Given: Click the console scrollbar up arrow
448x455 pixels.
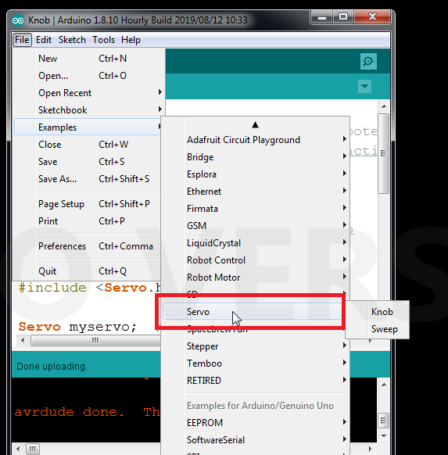Looking at the screenshot, I should tap(384, 385).
